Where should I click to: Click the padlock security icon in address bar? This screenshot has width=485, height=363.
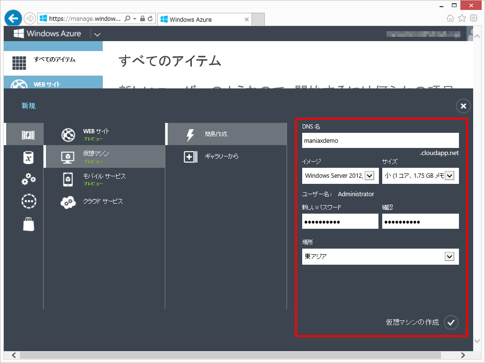[142, 18]
